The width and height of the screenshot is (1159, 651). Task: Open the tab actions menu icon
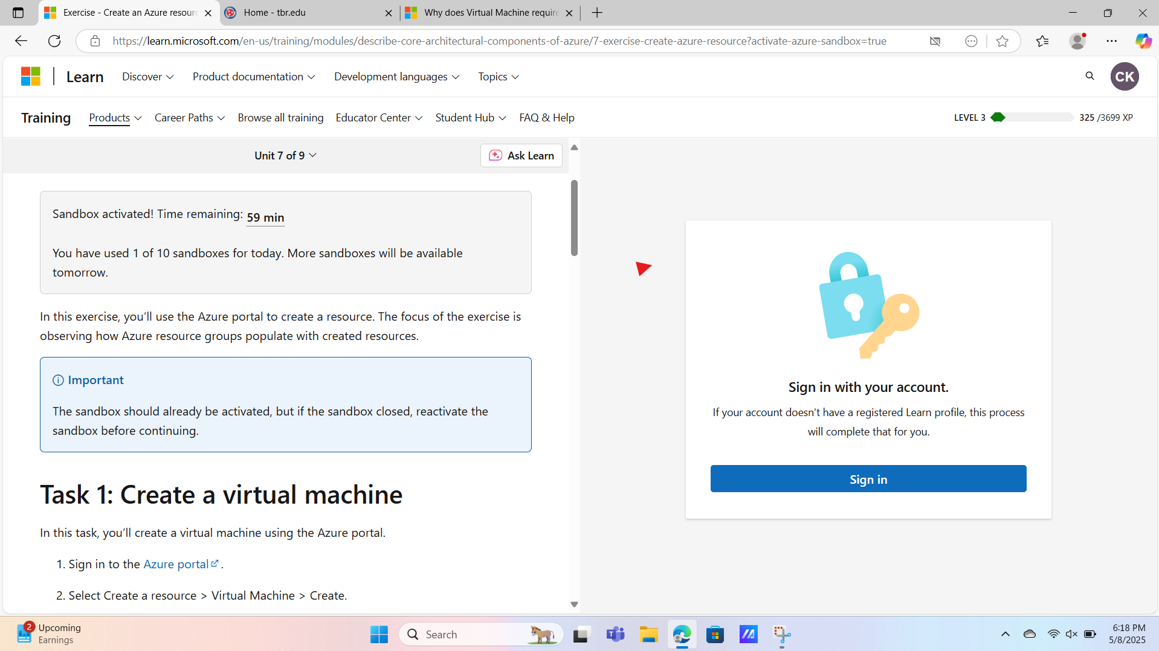[18, 13]
